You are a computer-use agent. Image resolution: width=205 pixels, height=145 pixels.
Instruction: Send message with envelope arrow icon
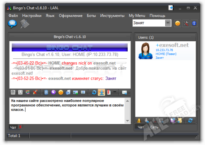click(x=124, y=92)
